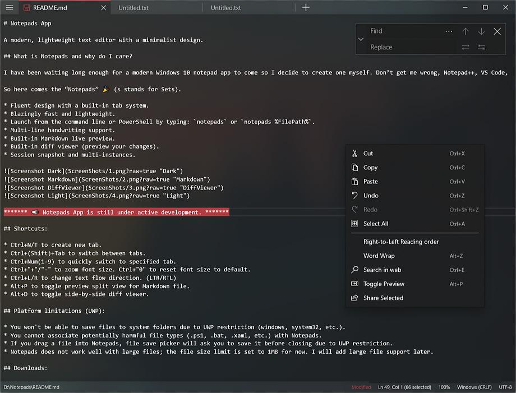Viewport: 516px width, 393px height.
Task: Collapse the Replace row using the chevron
Action: click(x=361, y=39)
